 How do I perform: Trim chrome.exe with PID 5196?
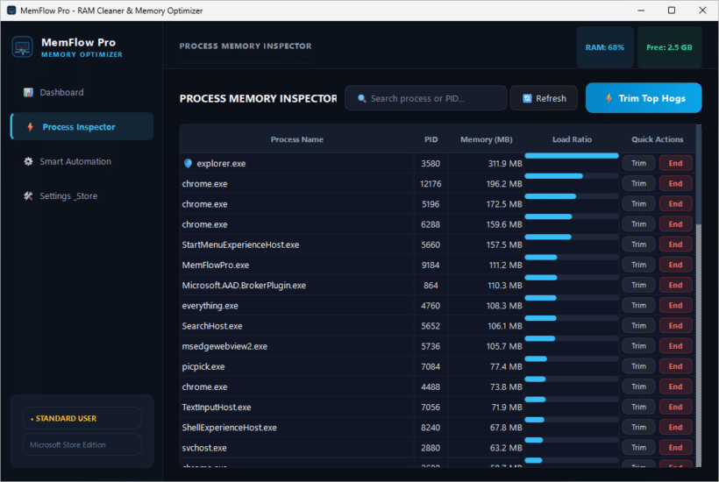click(x=638, y=204)
